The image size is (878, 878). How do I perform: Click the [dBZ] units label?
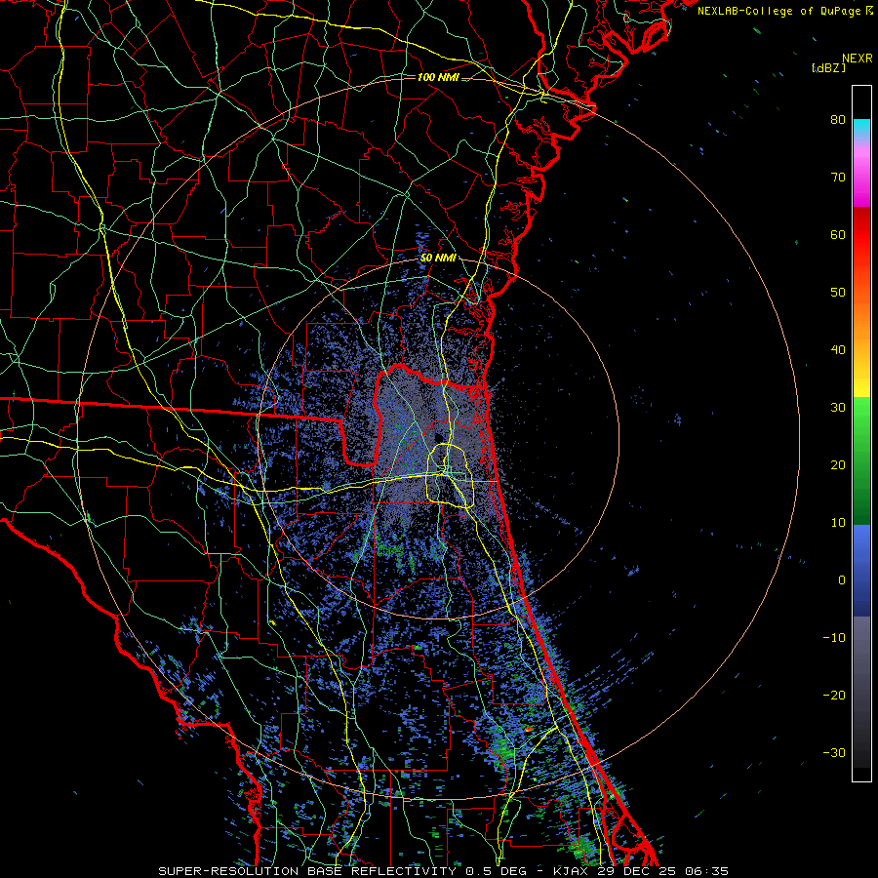pos(828,68)
